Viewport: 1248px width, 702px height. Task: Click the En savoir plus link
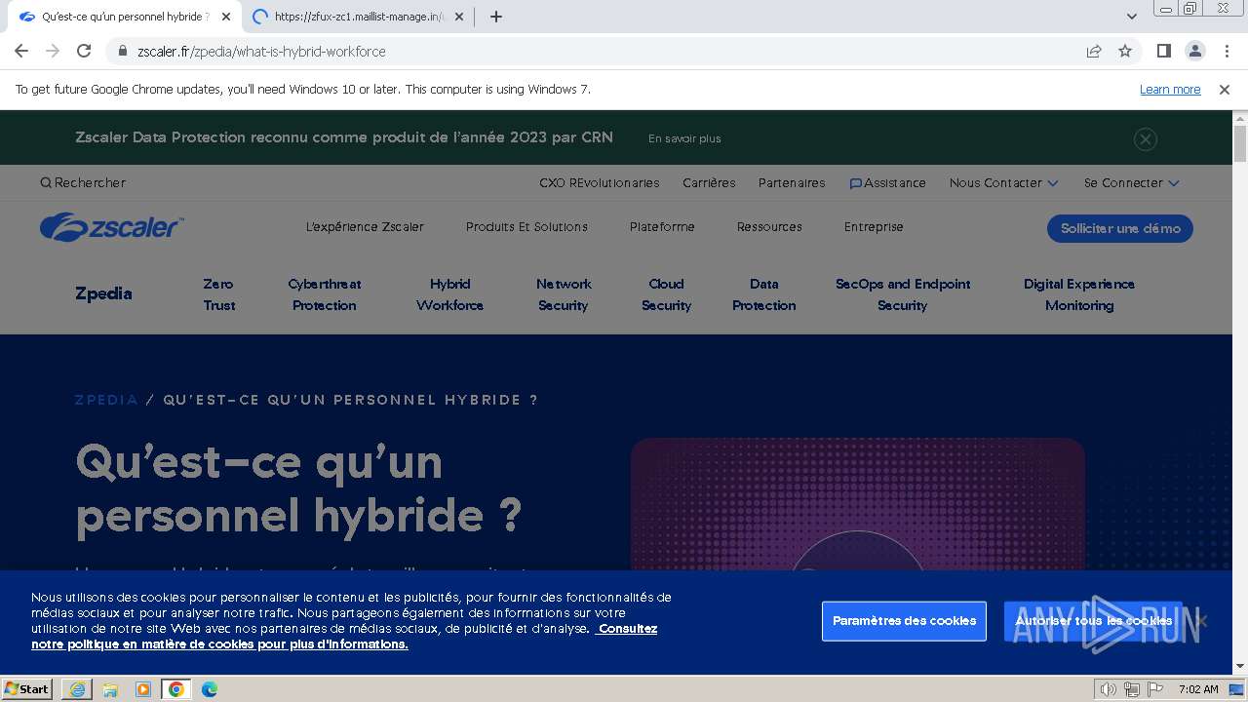(684, 138)
